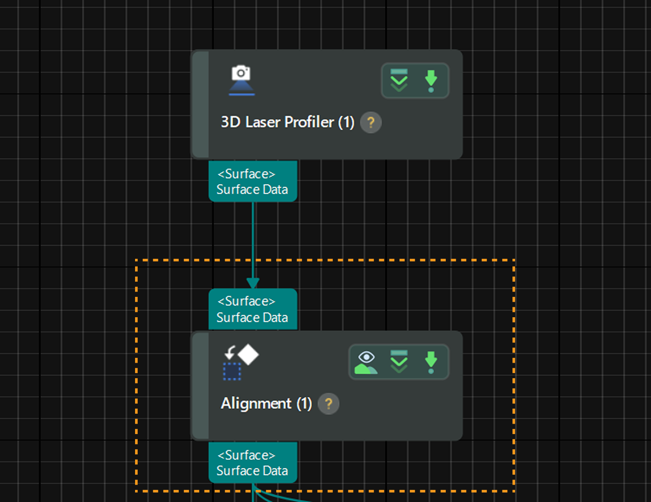
Task: Click the Alignment step icon with diamond
Action: click(x=241, y=362)
